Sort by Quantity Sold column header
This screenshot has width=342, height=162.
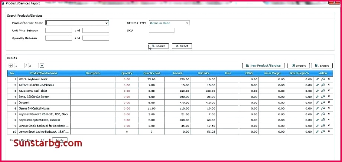[152, 73]
